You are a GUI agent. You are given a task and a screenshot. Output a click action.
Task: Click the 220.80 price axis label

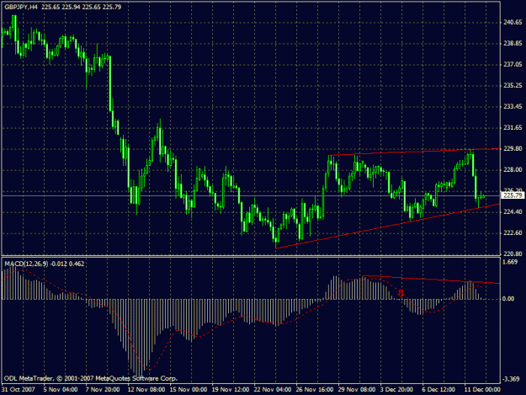[513, 254]
